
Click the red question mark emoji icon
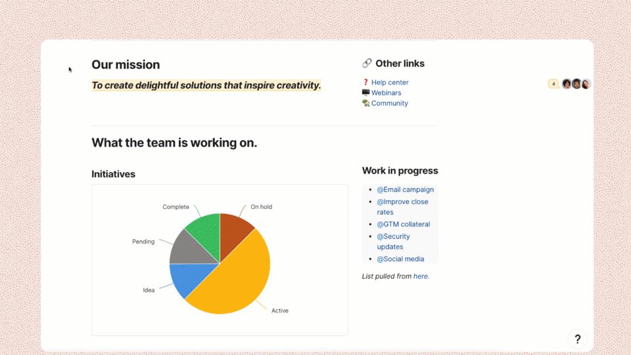click(366, 83)
